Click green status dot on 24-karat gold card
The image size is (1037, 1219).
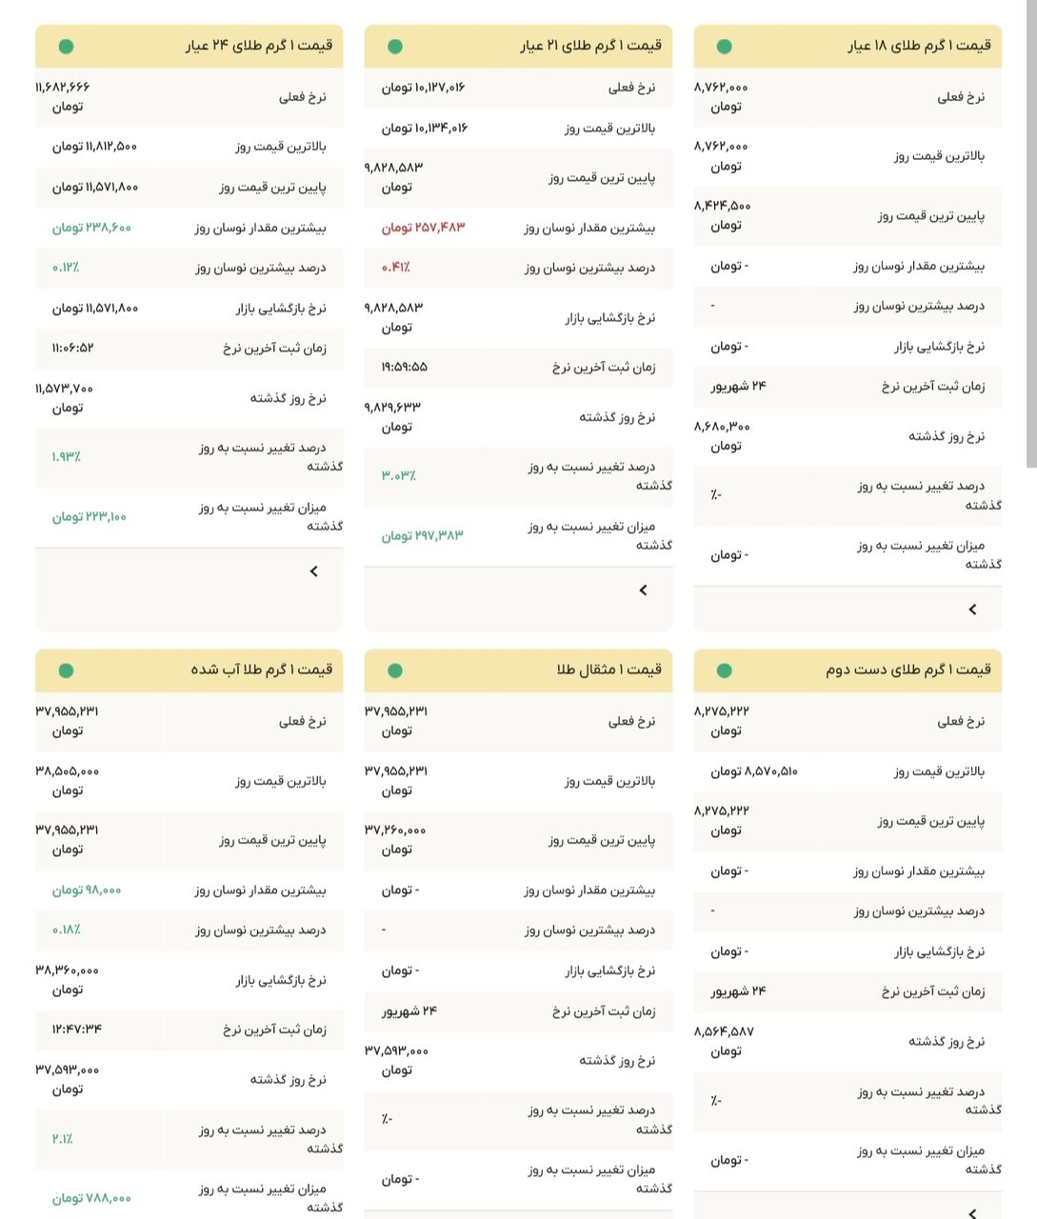[66, 46]
